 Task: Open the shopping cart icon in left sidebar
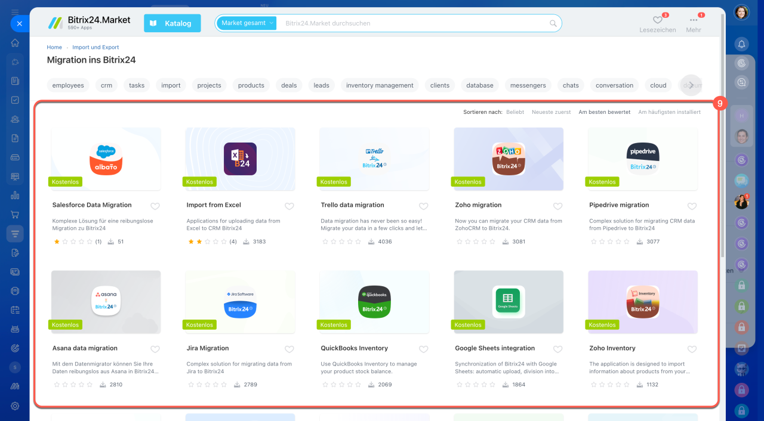click(15, 214)
